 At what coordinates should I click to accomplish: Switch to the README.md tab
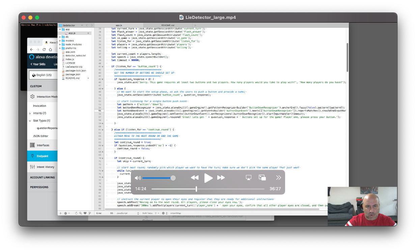point(168,25)
